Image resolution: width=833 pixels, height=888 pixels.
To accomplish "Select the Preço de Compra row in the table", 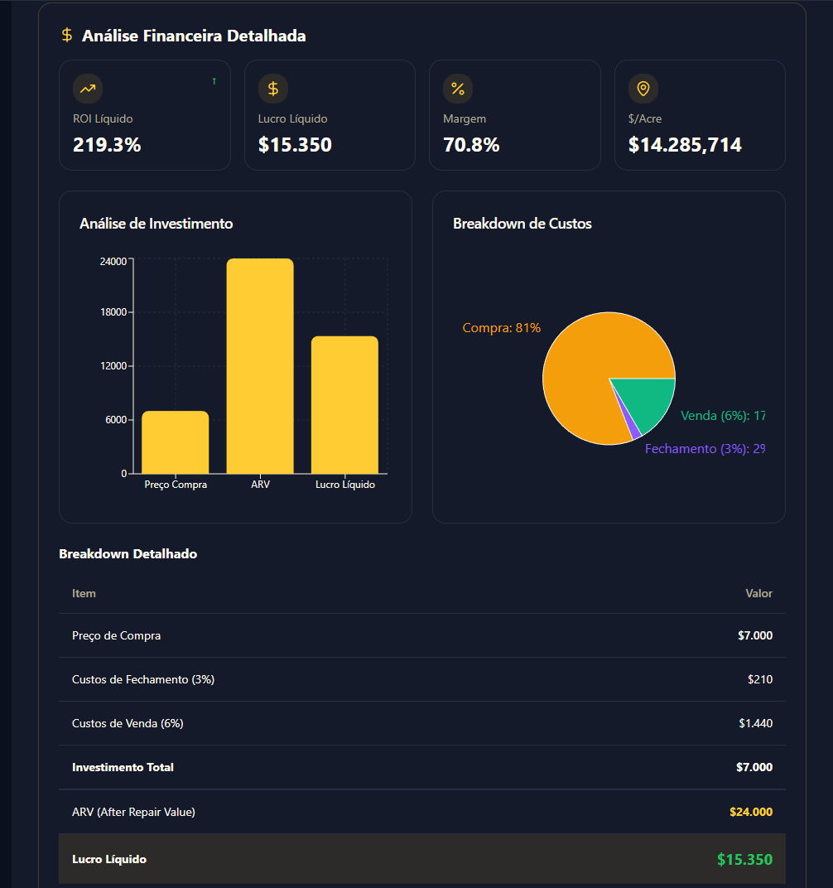I will pos(414,635).
